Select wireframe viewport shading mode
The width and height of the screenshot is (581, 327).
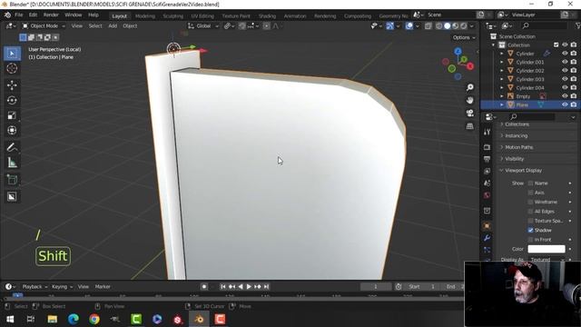[x=439, y=26]
